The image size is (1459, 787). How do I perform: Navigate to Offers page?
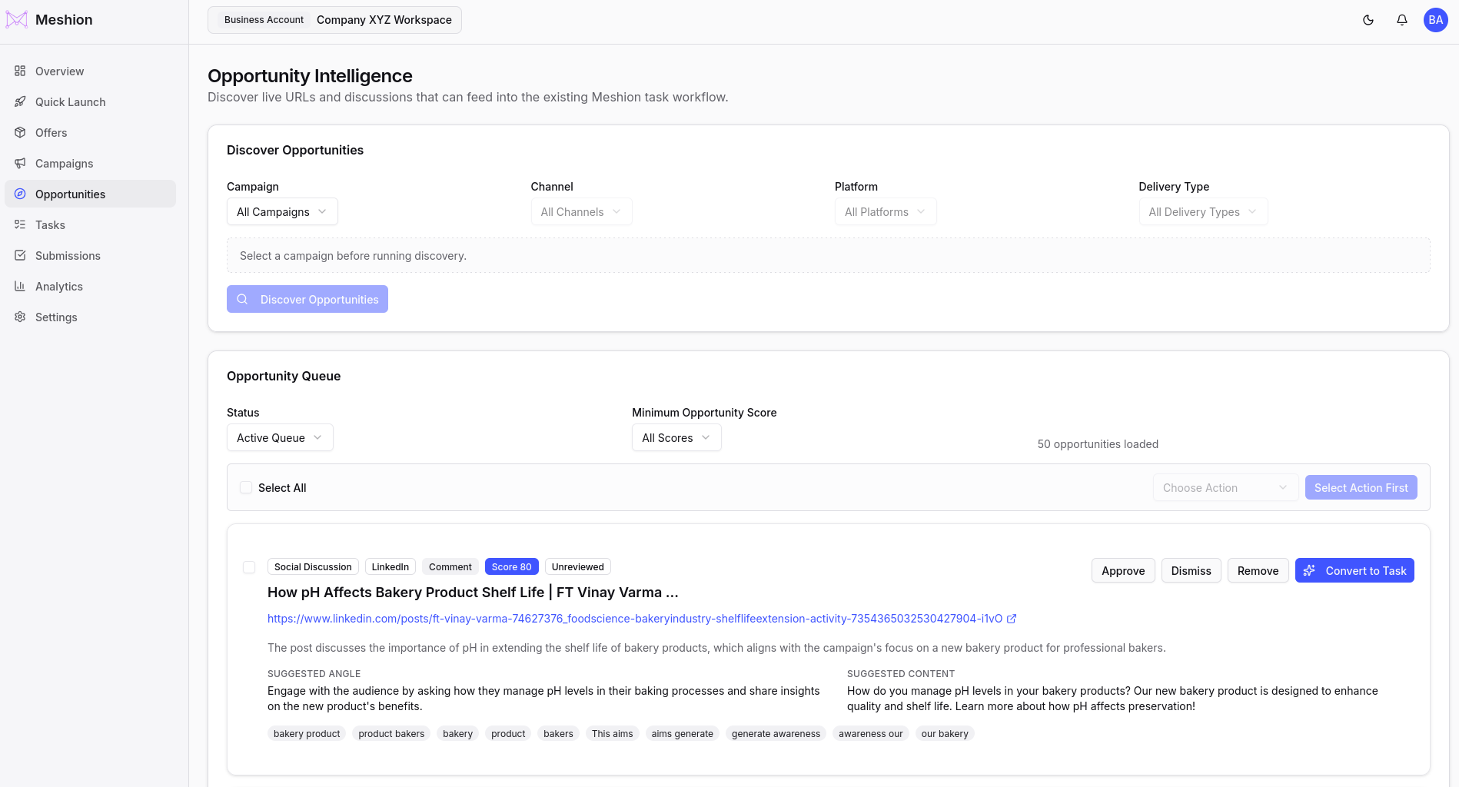point(90,132)
